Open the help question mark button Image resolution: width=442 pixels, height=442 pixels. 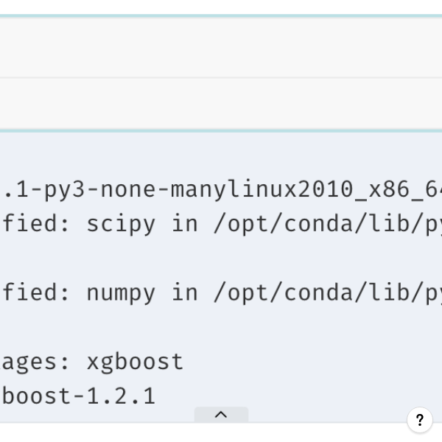pos(420,420)
